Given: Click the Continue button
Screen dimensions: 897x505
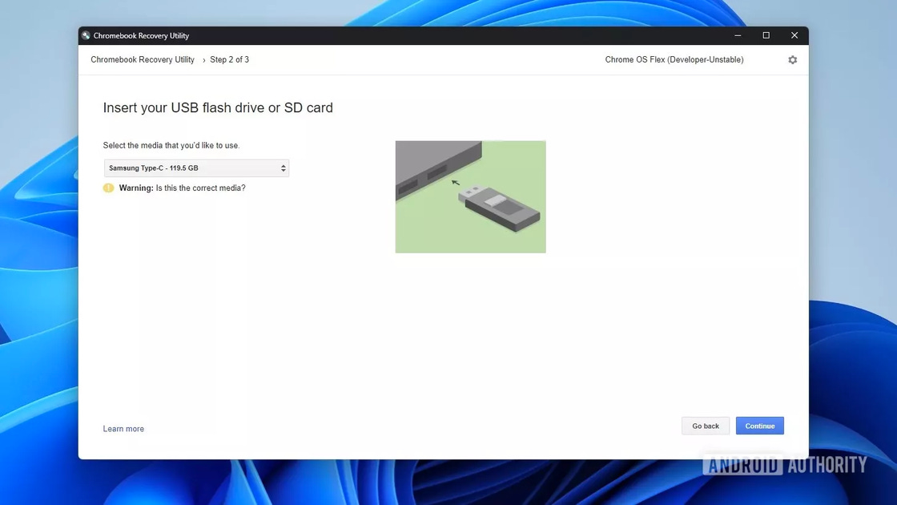Looking at the screenshot, I should [760, 426].
